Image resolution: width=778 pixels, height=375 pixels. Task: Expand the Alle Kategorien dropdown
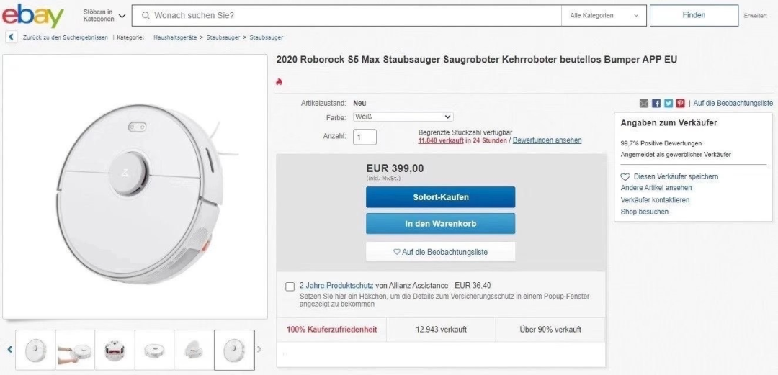coord(604,15)
